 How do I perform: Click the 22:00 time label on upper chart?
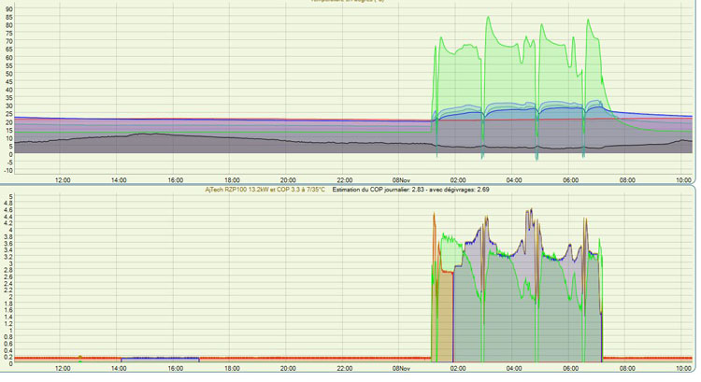coord(345,180)
